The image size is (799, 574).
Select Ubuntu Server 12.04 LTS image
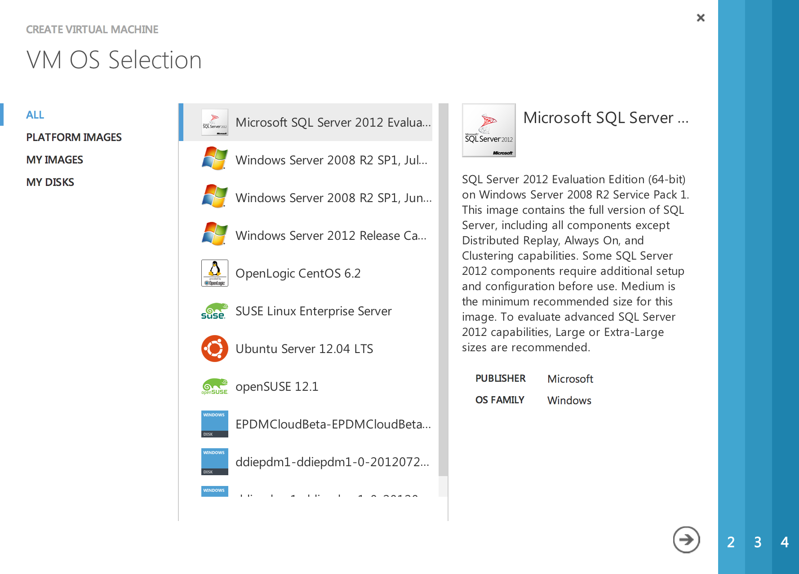pos(306,349)
